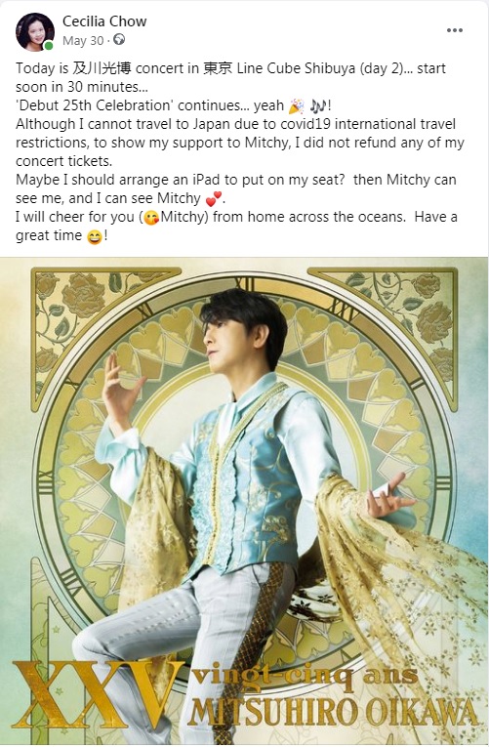Click the globe public privacy icon
Viewport: 489px width, 747px height.
[x=119, y=40]
